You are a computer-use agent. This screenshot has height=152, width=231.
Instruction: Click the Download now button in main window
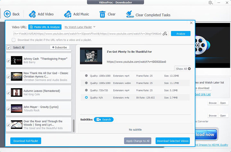[x=206, y=134]
